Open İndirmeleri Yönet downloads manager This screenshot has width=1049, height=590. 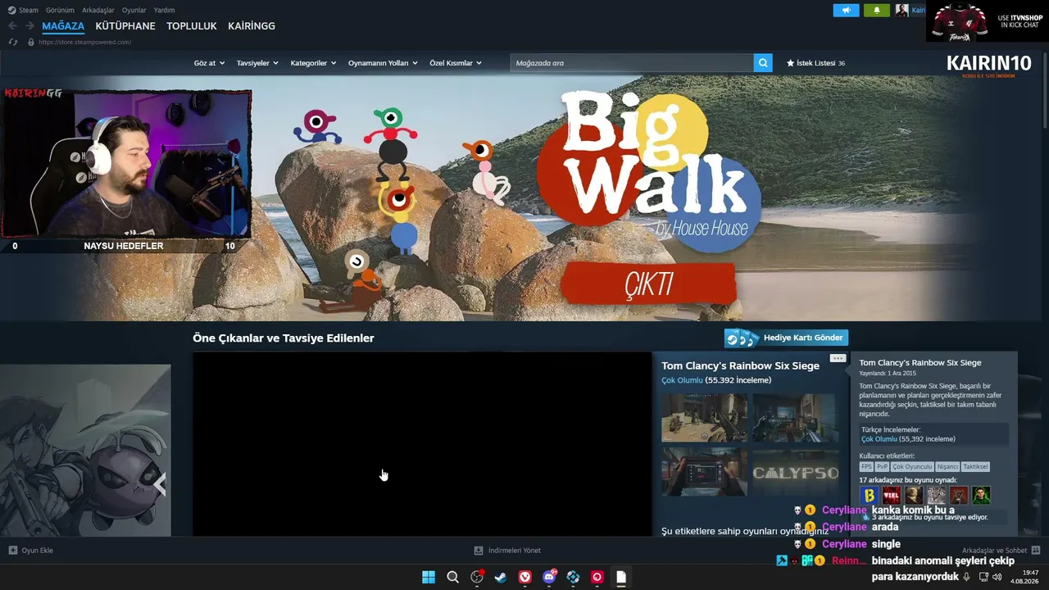[507, 551]
